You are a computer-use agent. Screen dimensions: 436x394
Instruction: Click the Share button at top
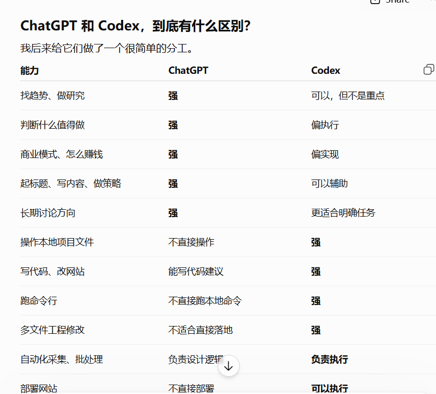tap(391, 2)
